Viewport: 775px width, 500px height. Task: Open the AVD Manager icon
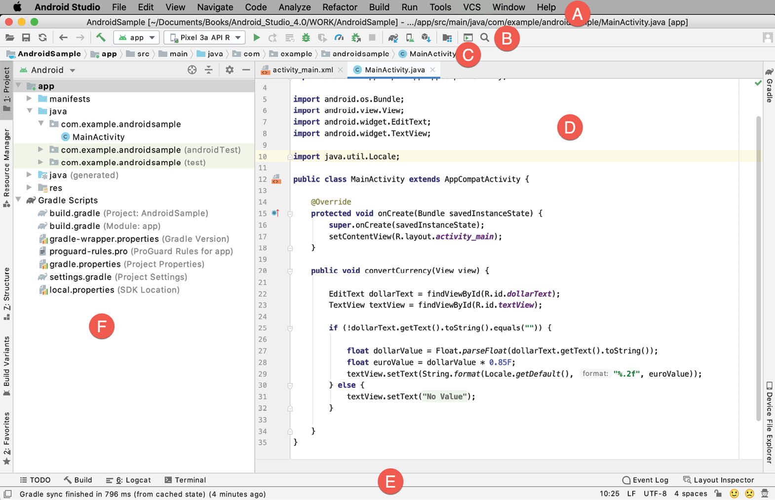pos(410,38)
